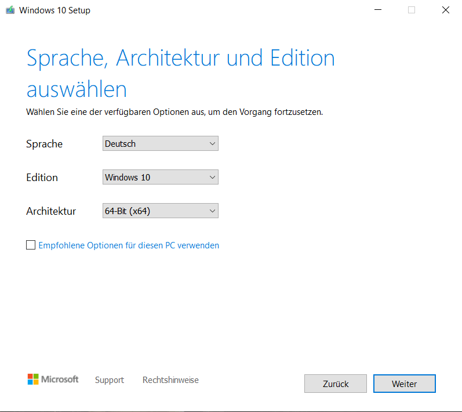Minimize the Windows 10 Setup window
The width and height of the screenshot is (462, 412).
pos(378,10)
